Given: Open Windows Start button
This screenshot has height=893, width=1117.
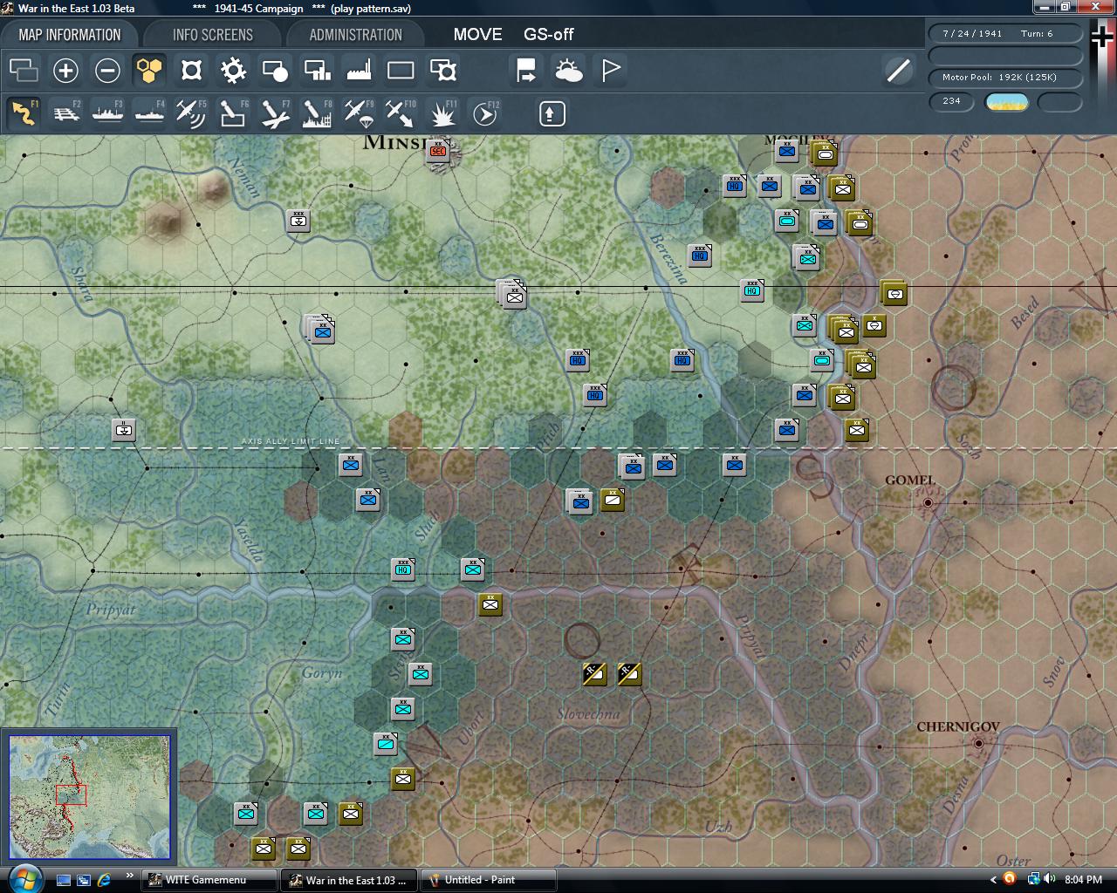Looking at the screenshot, I should pos(24,878).
